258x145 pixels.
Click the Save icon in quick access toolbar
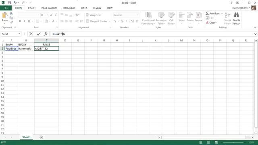[9, 3]
